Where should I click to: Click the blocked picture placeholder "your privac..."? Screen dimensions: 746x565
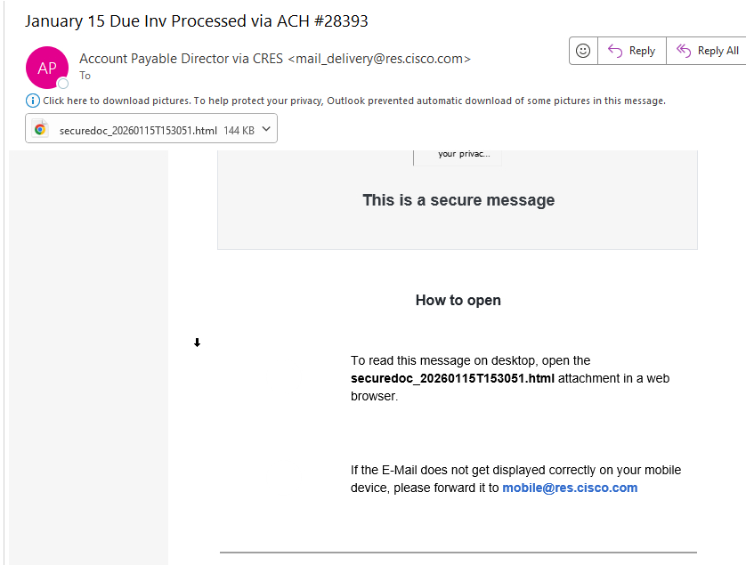click(x=458, y=155)
